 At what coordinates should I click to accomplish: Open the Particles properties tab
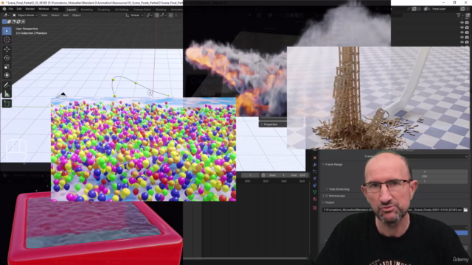click(x=315, y=172)
